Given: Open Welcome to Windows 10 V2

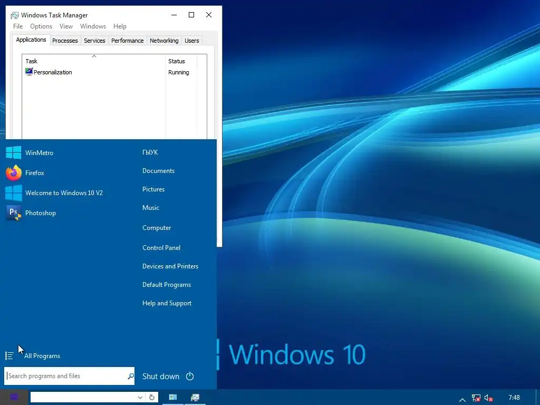Looking at the screenshot, I should pyautogui.click(x=54, y=193).
